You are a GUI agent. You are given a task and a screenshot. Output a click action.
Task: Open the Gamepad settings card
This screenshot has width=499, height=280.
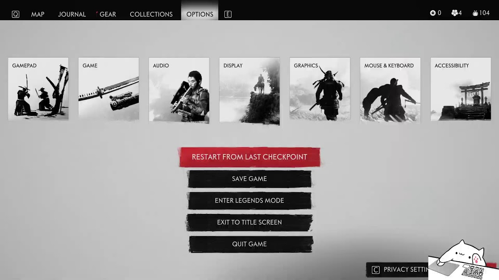[x=38, y=89]
